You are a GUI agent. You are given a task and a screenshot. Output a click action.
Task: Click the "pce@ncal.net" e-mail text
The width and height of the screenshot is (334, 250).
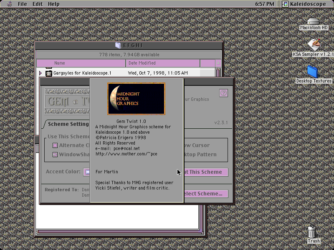[127, 148]
